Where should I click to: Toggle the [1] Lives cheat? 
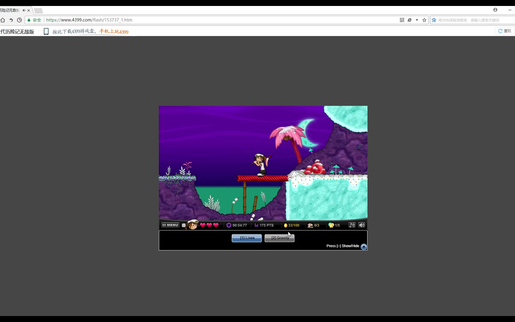point(247,238)
